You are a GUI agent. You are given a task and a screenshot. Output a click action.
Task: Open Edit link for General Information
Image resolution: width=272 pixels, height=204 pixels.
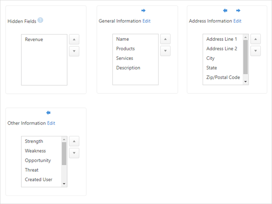146,21
